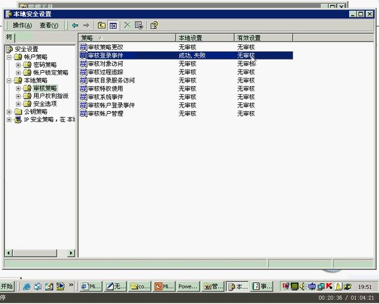Select the 审核目录服务访问 policy row
Viewport: 379px width, 304px height.
pyautogui.click(x=186, y=80)
